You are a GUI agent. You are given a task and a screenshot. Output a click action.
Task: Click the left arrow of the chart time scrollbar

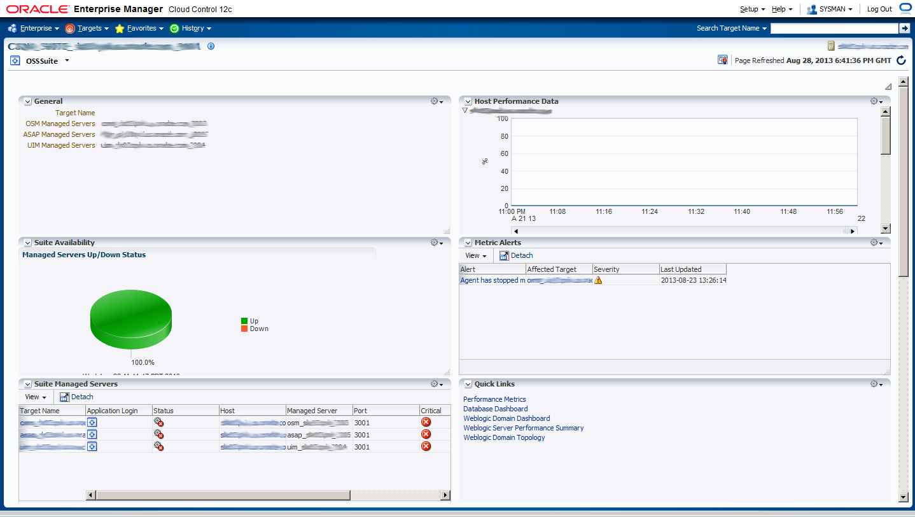pyautogui.click(x=516, y=230)
